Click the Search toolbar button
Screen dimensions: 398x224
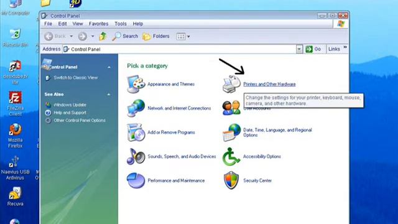(125, 36)
